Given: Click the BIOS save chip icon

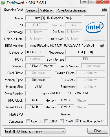Looking at the screenshot, I should click(x=102, y=45).
